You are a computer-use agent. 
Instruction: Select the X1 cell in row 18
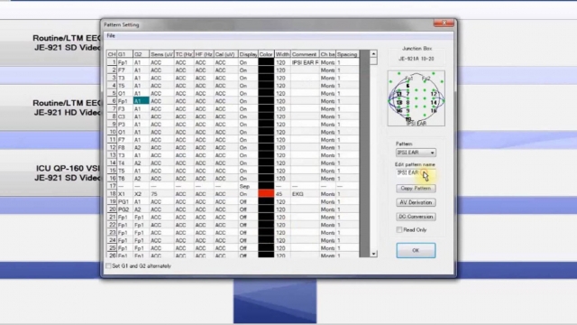coord(124,194)
